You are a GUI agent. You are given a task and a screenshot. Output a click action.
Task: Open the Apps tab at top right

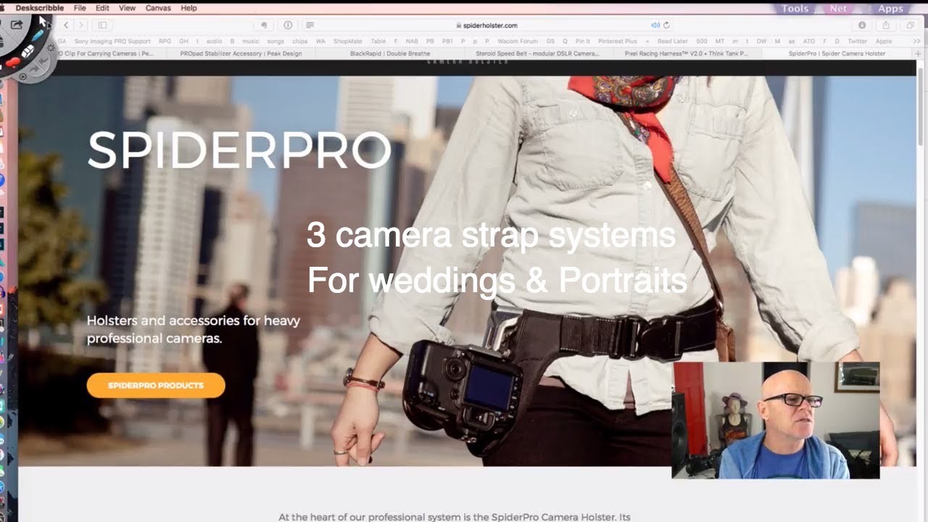(x=890, y=9)
